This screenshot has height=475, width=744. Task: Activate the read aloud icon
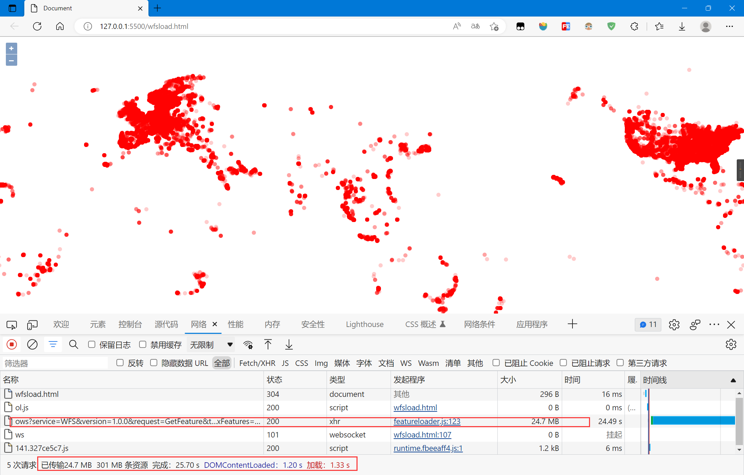[x=457, y=26]
